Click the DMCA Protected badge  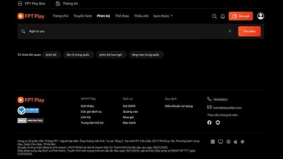coord(30,121)
